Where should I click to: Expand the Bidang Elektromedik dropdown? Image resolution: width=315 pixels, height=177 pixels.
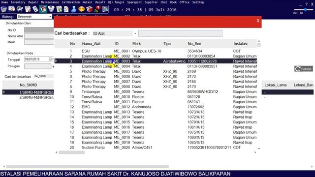[50, 17]
